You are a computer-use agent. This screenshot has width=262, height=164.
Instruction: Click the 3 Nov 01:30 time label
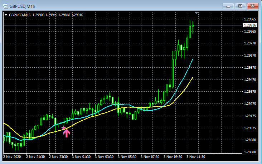(81, 157)
